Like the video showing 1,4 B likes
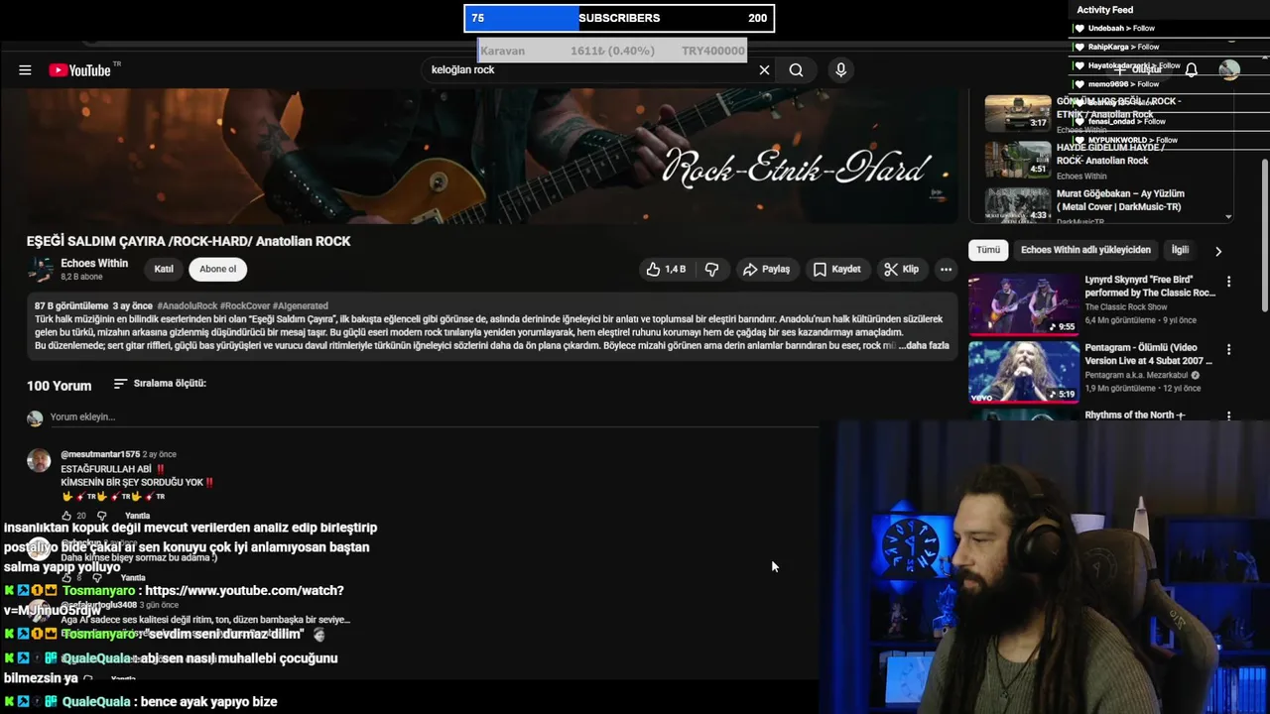 666,269
